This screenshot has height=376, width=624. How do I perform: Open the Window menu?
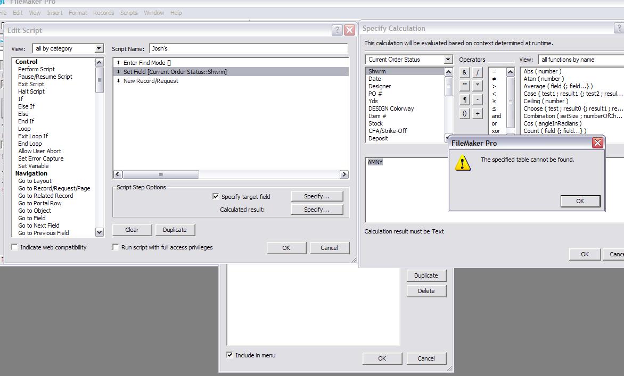pos(154,13)
